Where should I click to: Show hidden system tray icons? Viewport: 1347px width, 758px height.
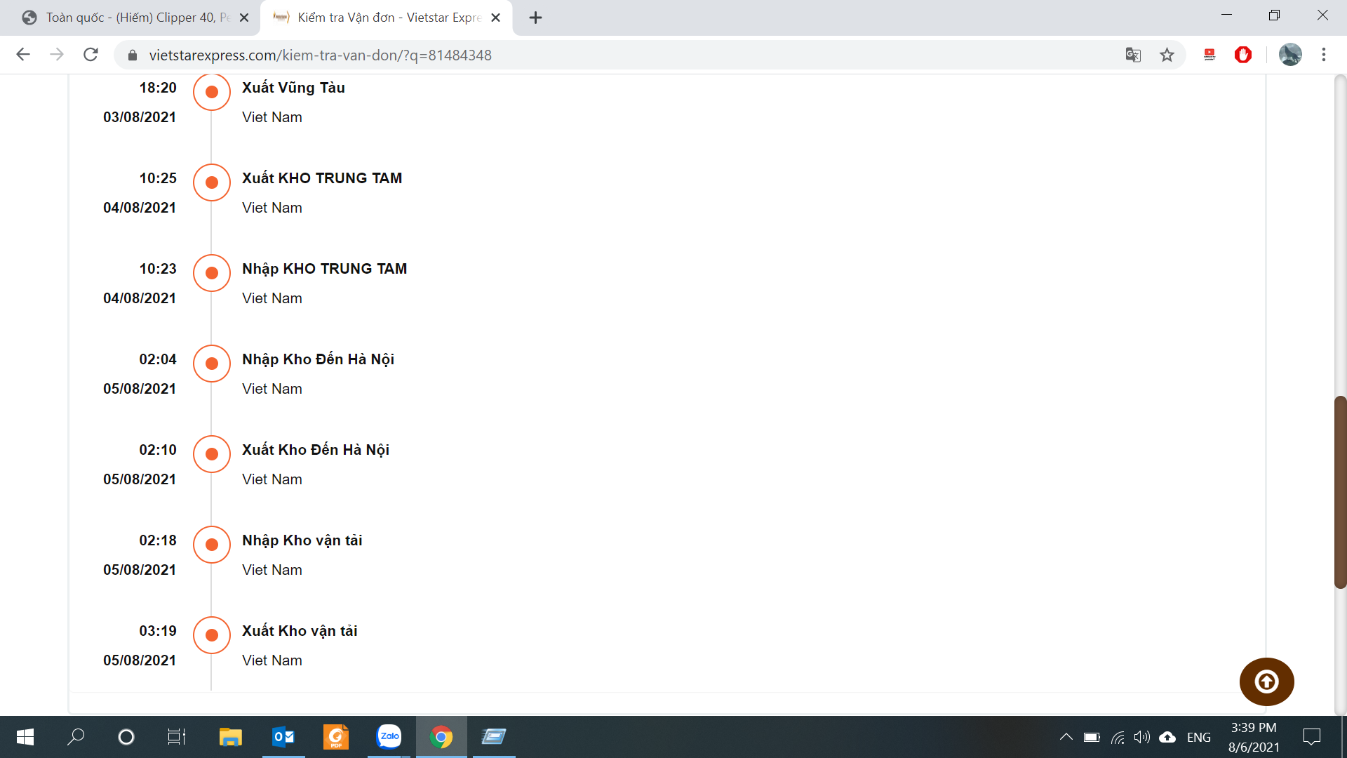pos(1066,737)
